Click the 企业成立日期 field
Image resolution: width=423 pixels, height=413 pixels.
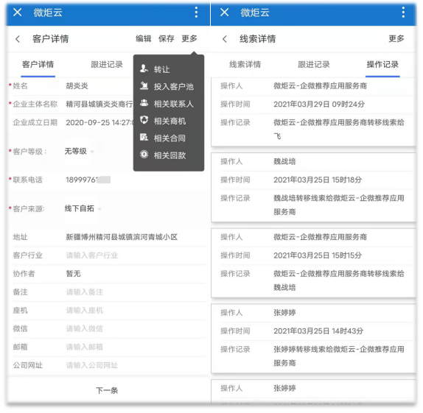99,123
